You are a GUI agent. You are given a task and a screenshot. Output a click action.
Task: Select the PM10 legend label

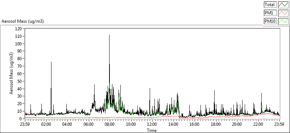[x=270, y=21]
